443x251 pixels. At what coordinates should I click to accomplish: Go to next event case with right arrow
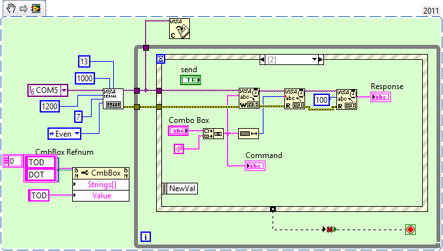(321, 60)
